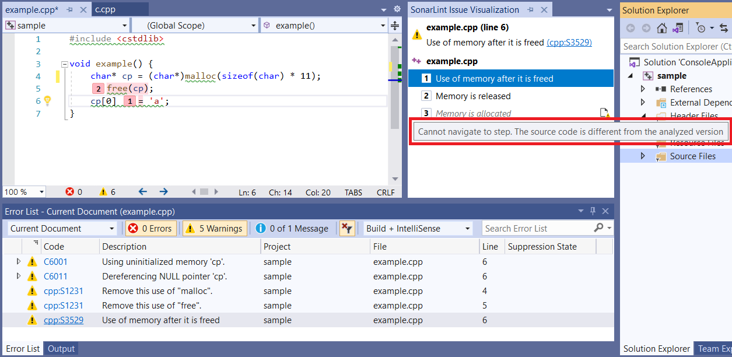Screen dimensions: 732x357
Task: Click the navigate backward arrow in editor status bar
Action: pyautogui.click(x=142, y=192)
